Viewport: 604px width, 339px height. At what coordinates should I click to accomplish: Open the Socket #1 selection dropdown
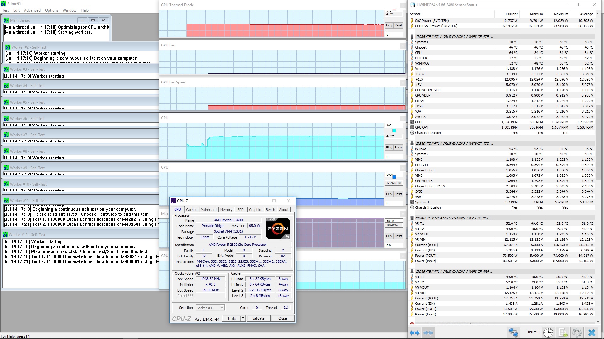[x=222, y=308]
